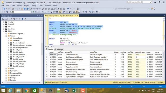Click Specify Values for Template Parameters icon
166x93 pixels.
[x=97, y=12]
